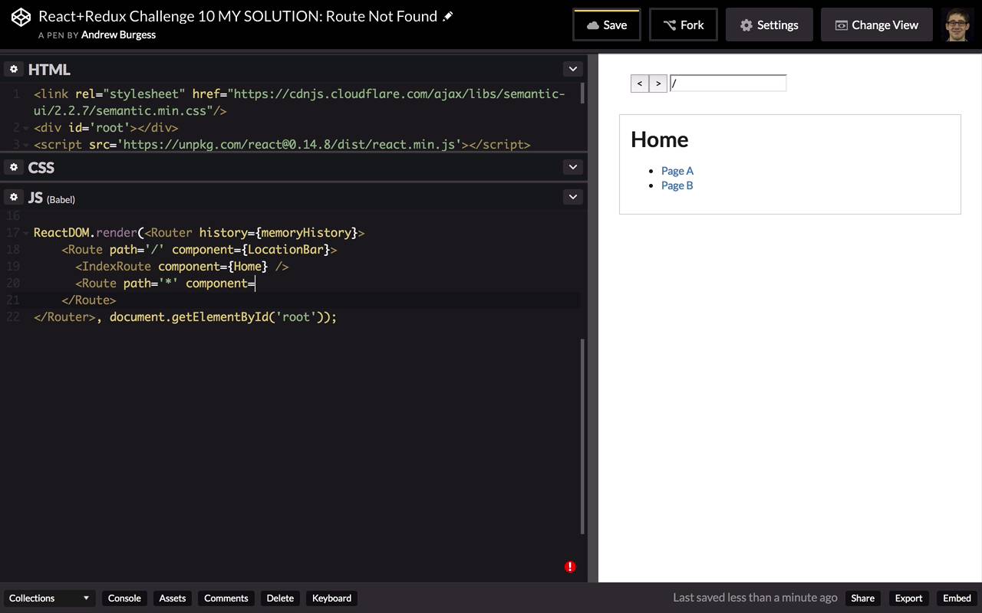Open the Console panel
Image resolution: width=982 pixels, height=613 pixels.
(124, 598)
